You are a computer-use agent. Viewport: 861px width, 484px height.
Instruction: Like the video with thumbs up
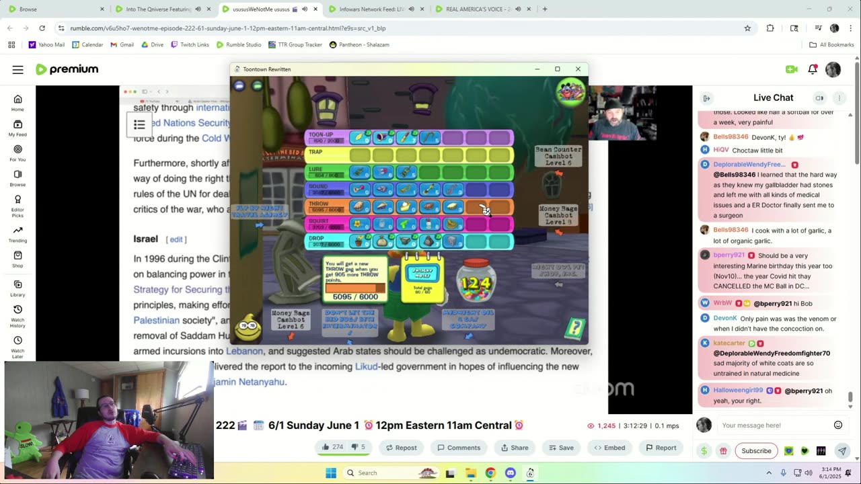click(332, 448)
